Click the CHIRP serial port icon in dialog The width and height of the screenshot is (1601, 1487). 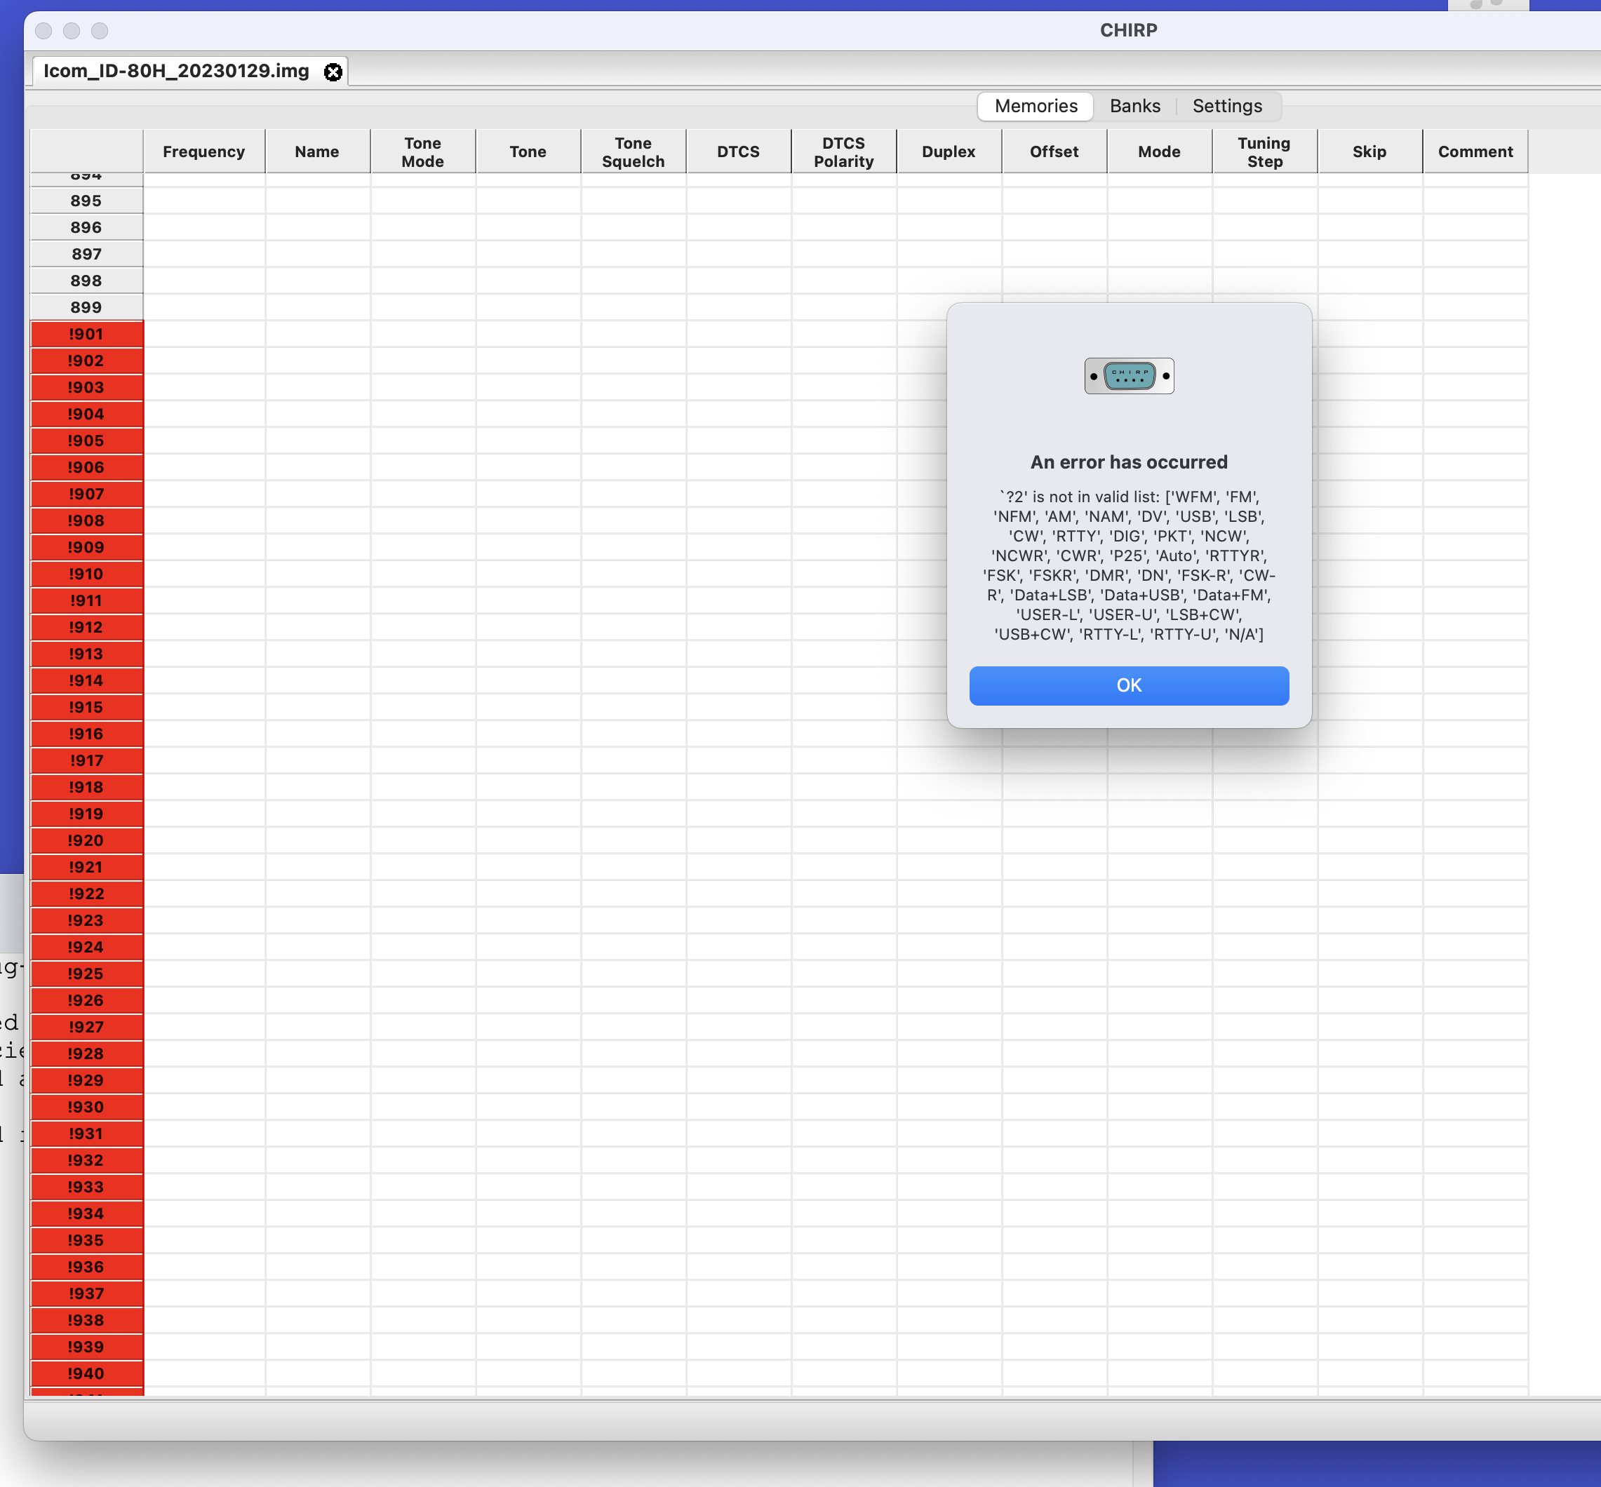coord(1129,376)
